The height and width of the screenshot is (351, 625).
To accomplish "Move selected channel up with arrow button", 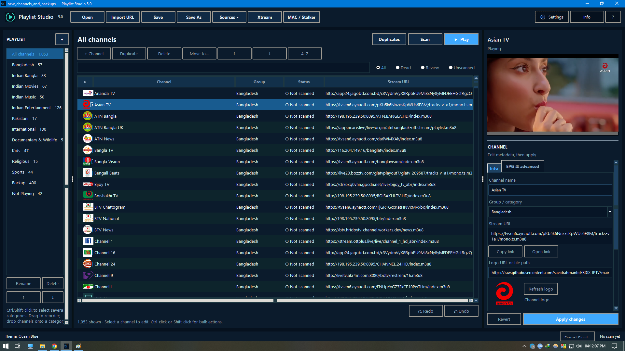I will 234,54.
